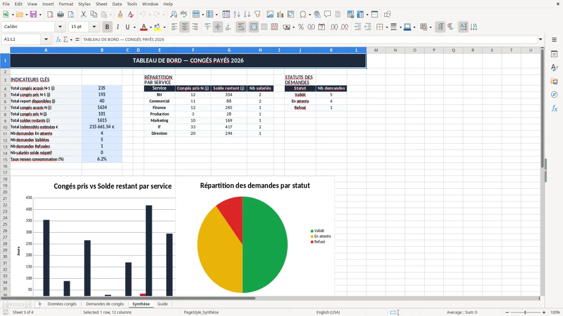
Task: Click the status bar zoom slider
Action: click(525, 312)
